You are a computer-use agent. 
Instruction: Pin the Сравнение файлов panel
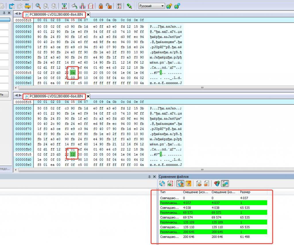pos(149,177)
